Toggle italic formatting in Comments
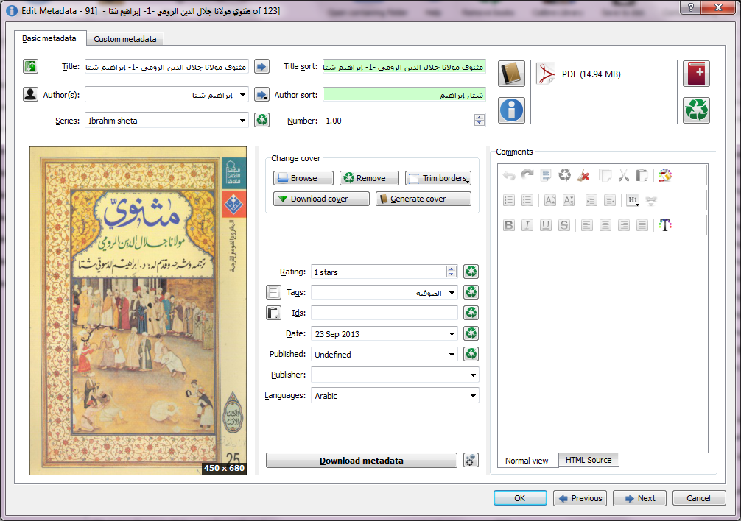Image resolution: width=741 pixels, height=521 pixels. (527, 225)
